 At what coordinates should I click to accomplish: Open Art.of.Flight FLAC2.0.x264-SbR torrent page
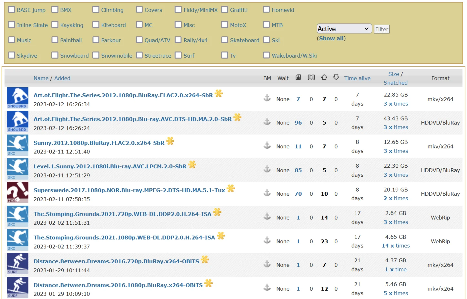(x=123, y=95)
